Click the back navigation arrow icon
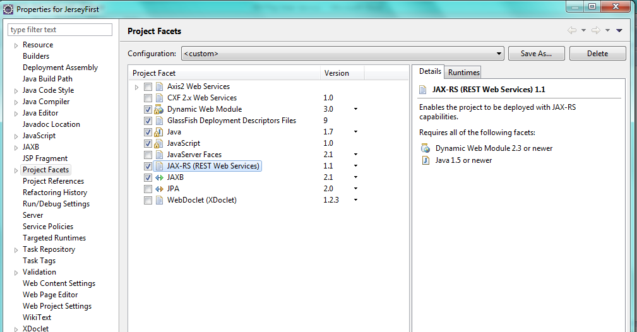This screenshot has height=332, width=637. tap(572, 30)
